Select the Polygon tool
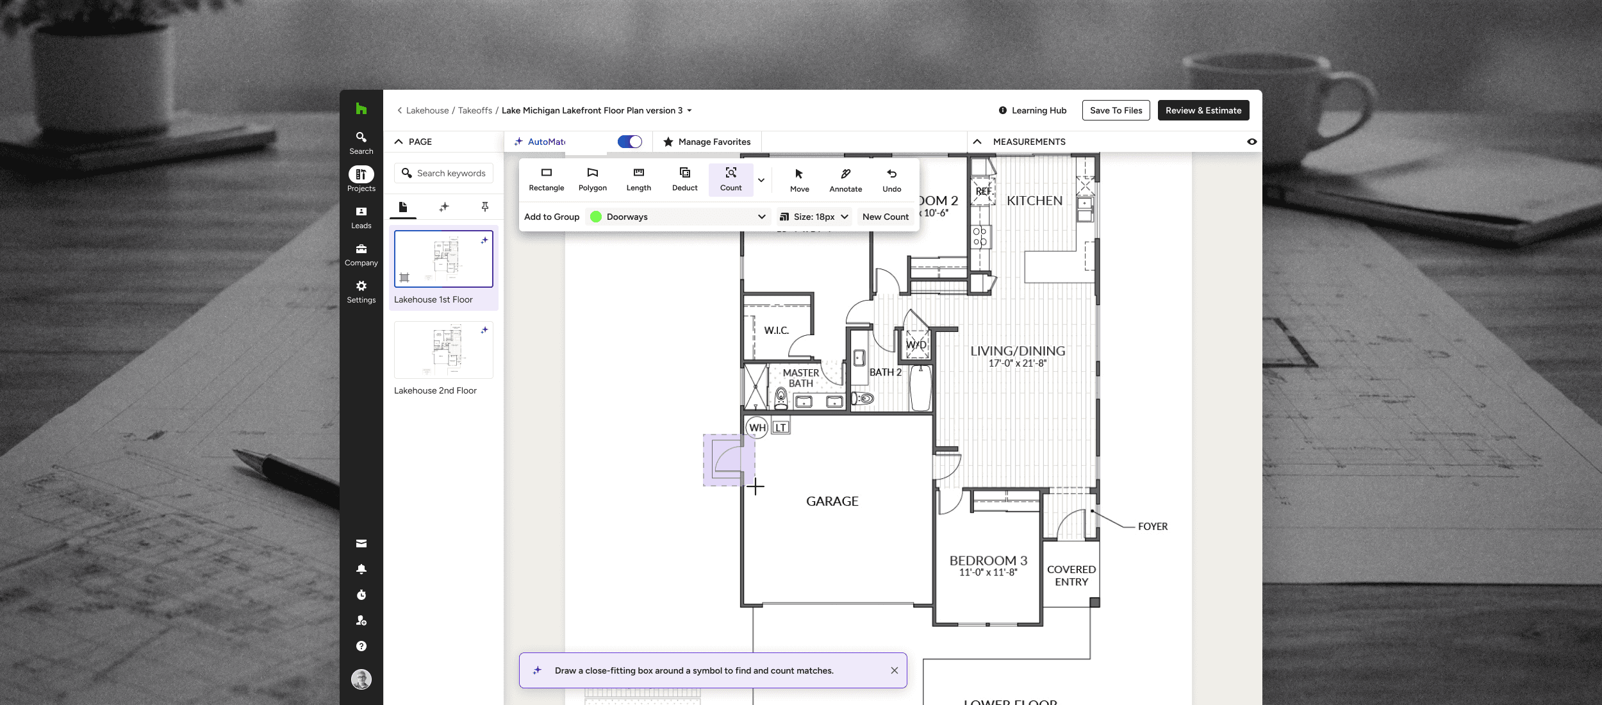This screenshot has height=705, width=1602. click(x=592, y=179)
